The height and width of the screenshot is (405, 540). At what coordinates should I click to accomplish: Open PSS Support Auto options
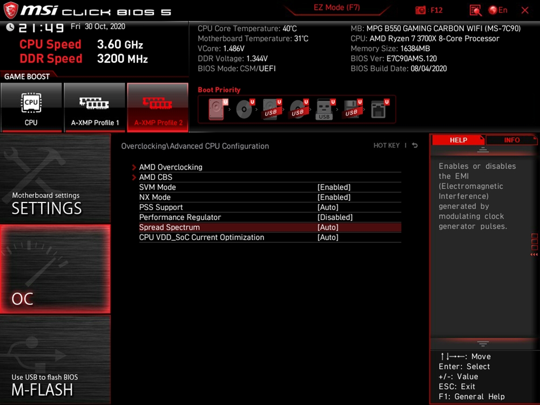point(328,207)
